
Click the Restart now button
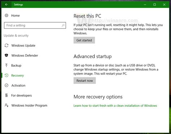point(85,81)
